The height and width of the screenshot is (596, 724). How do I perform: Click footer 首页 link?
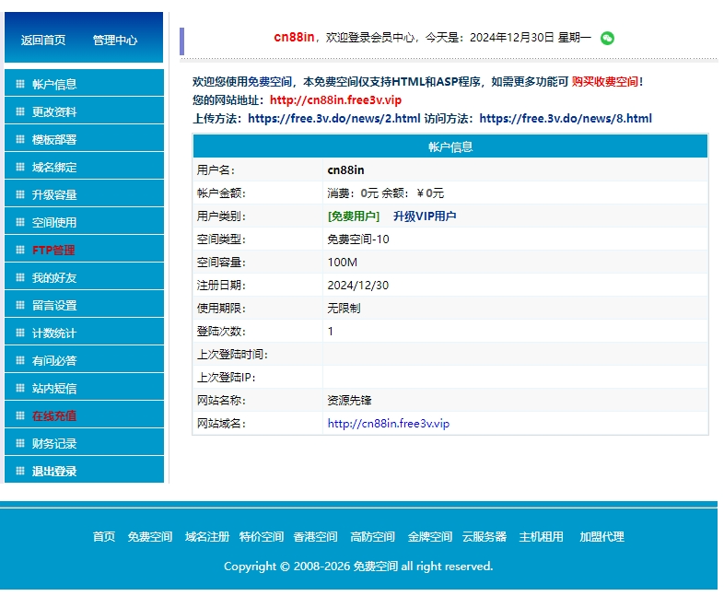pyautogui.click(x=104, y=536)
